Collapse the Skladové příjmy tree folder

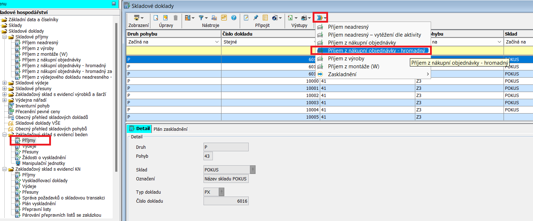point(4,37)
